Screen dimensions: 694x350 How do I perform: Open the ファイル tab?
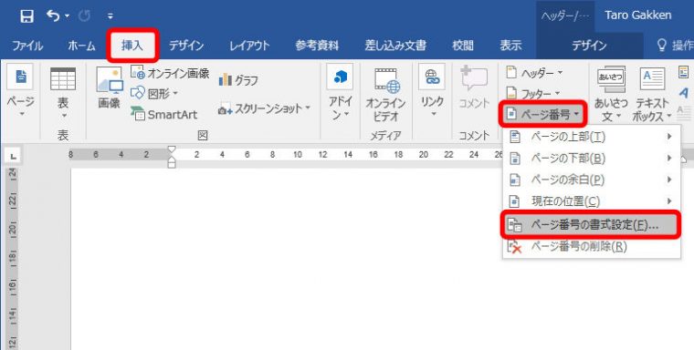pos(27,45)
